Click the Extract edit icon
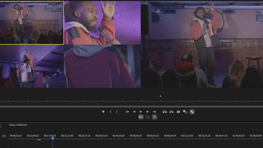 (x=171, y=112)
